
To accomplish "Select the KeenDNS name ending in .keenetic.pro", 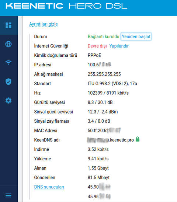I will 111,140.
